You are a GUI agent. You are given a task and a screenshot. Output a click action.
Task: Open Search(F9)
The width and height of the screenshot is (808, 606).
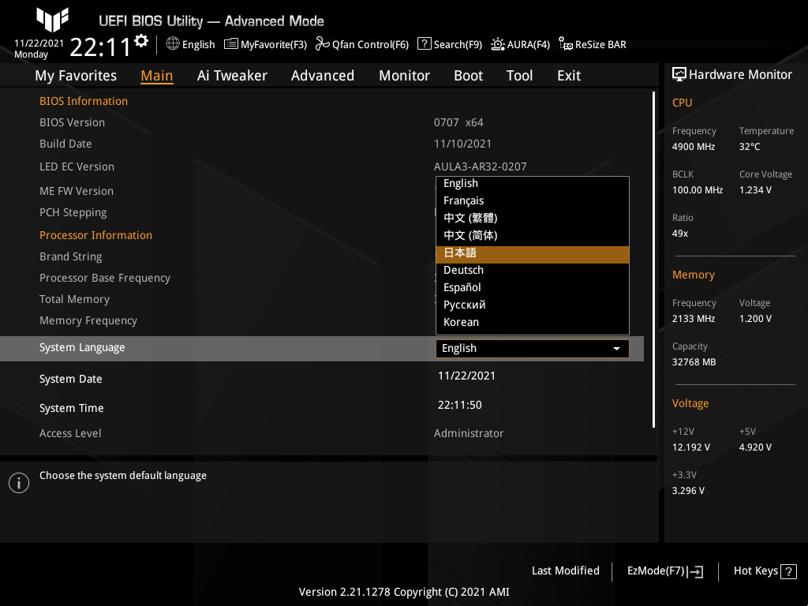point(450,44)
